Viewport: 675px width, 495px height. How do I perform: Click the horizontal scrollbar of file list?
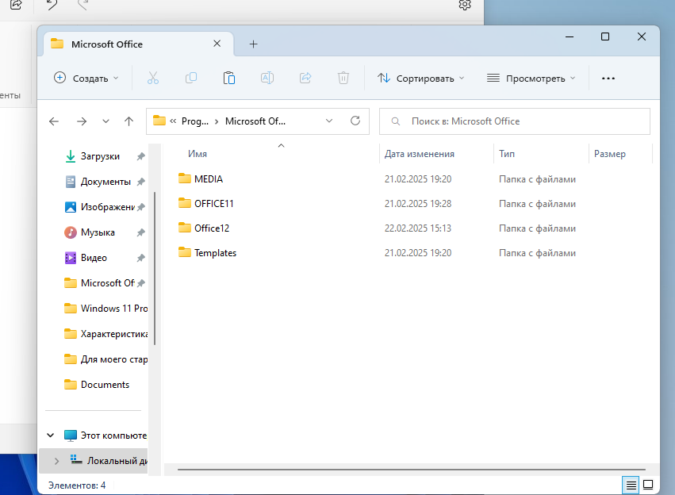click(411, 469)
